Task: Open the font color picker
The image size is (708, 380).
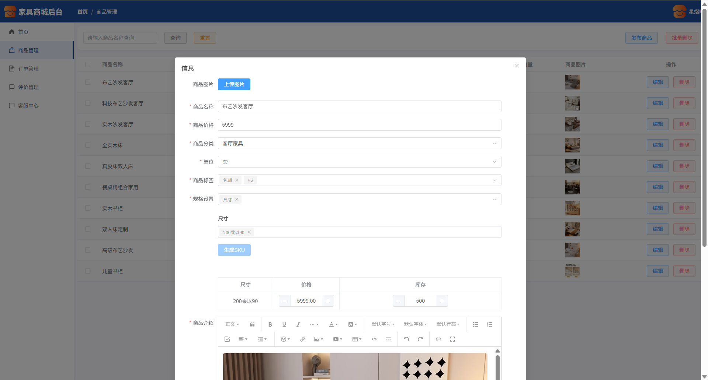Action: point(333,324)
